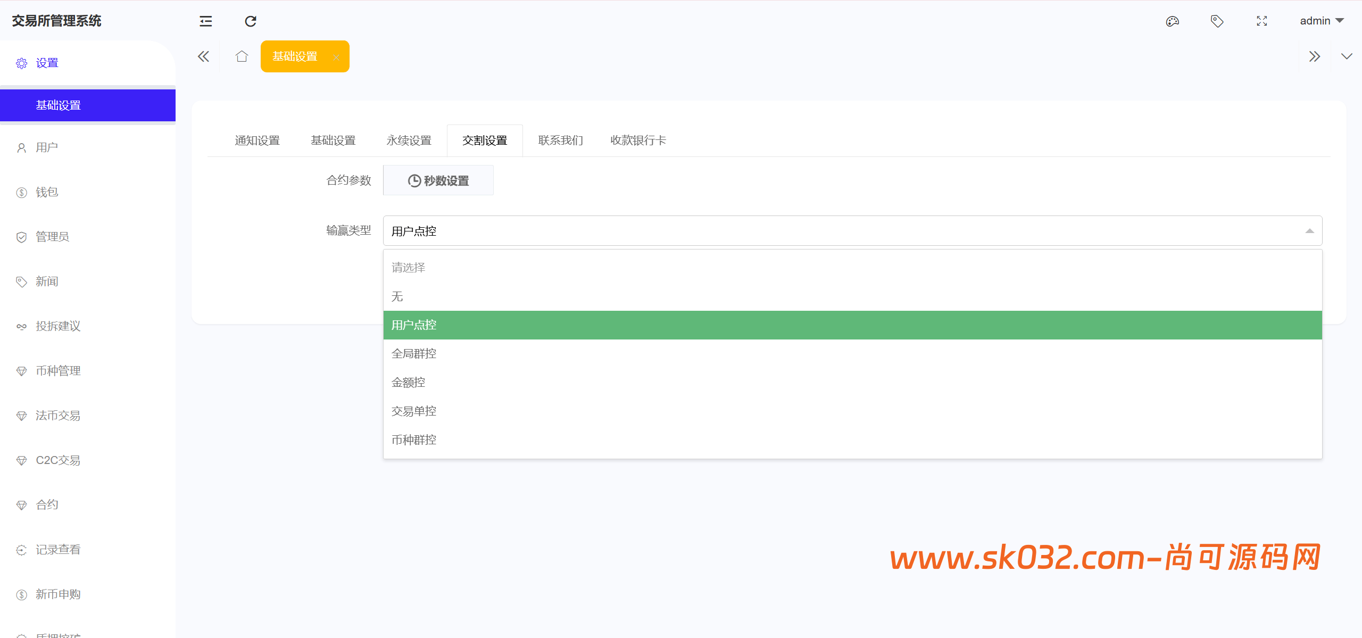Click the tag icon in the top bar
1362x638 pixels.
click(x=1217, y=21)
